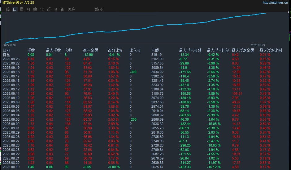Screen dimensions: 291x170
Task: Switch to the 周 weekly tab
Action: [22, 9]
